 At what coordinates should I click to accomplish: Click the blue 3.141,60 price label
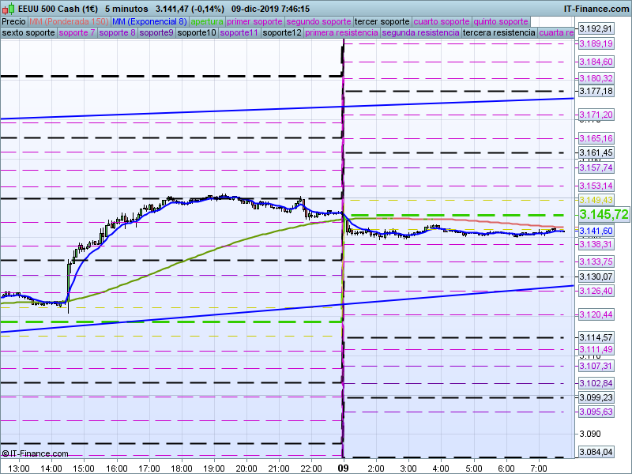pos(596,231)
